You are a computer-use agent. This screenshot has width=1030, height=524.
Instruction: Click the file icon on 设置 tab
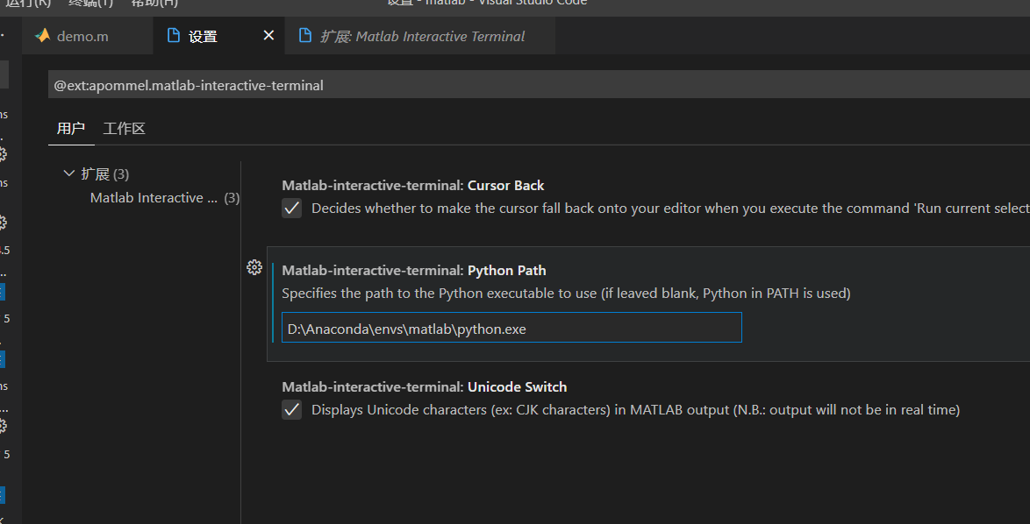point(174,36)
